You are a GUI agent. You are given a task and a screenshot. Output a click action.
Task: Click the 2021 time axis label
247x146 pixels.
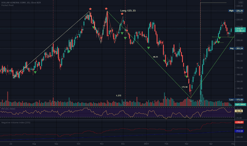click(x=146, y=144)
